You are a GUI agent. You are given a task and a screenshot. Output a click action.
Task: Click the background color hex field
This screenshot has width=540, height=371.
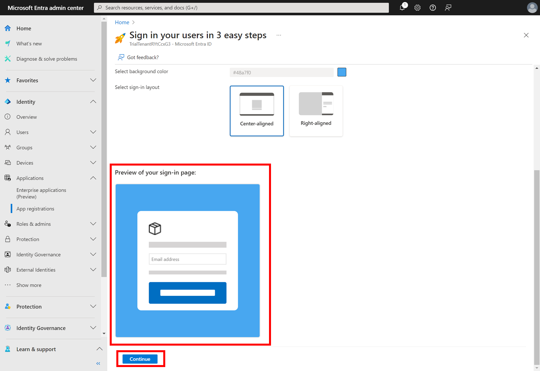(x=282, y=72)
